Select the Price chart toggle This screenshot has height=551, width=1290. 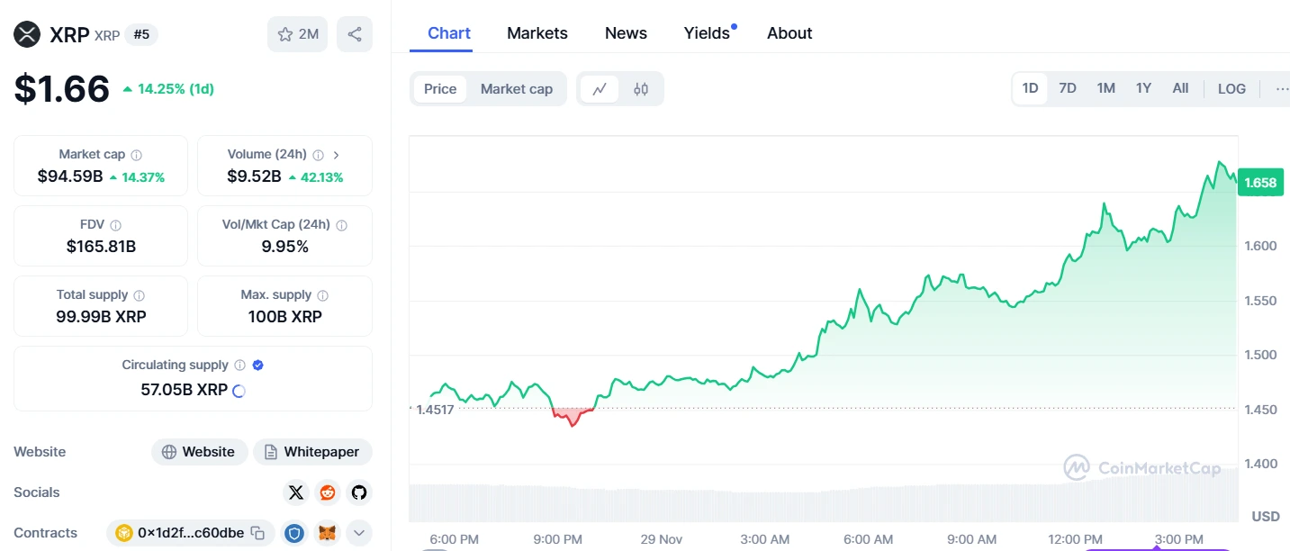click(x=440, y=89)
